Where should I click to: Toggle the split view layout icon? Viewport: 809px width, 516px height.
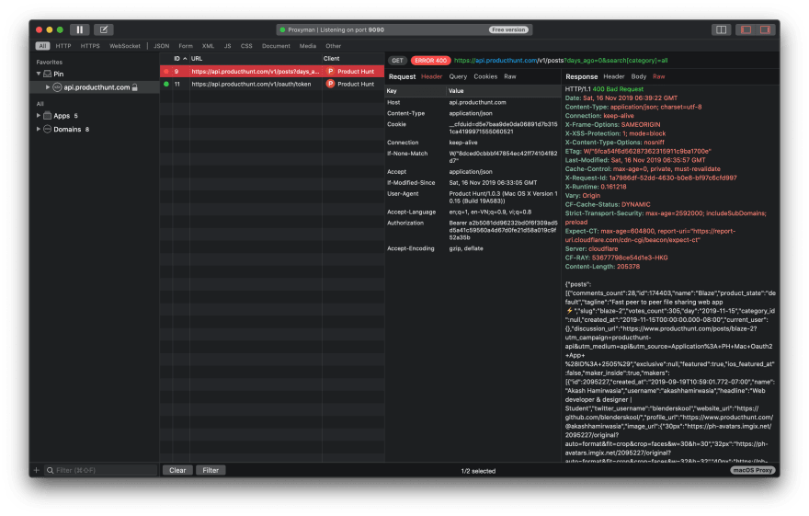click(721, 29)
